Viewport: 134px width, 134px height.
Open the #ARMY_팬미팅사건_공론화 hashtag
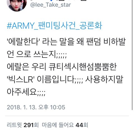[54, 25]
